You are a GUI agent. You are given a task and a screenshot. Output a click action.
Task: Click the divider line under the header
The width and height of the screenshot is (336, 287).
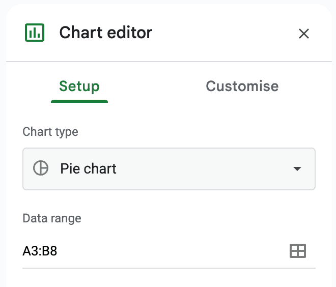[x=169, y=62]
